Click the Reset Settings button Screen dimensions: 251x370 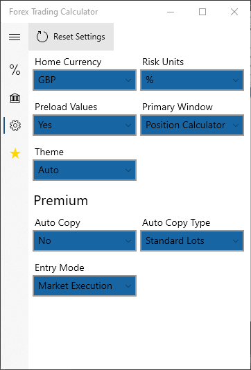click(x=71, y=37)
